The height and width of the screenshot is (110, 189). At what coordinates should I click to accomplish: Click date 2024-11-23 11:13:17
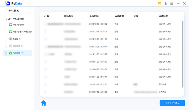pos(98,54)
